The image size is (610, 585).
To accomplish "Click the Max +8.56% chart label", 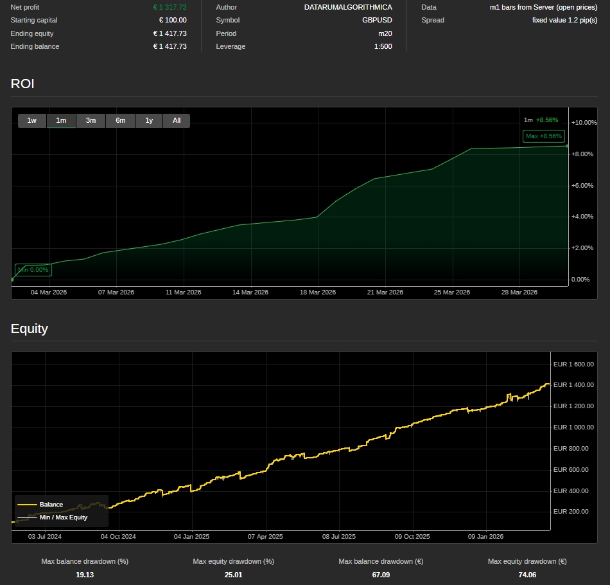I will pyautogui.click(x=543, y=136).
